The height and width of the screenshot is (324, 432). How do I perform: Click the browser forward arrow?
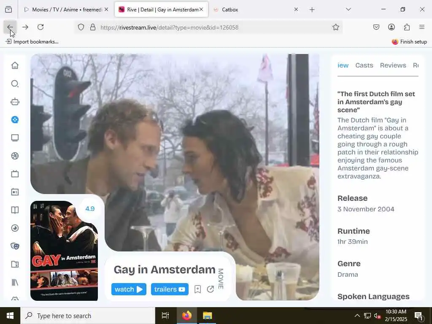pyautogui.click(x=25, y=27)
